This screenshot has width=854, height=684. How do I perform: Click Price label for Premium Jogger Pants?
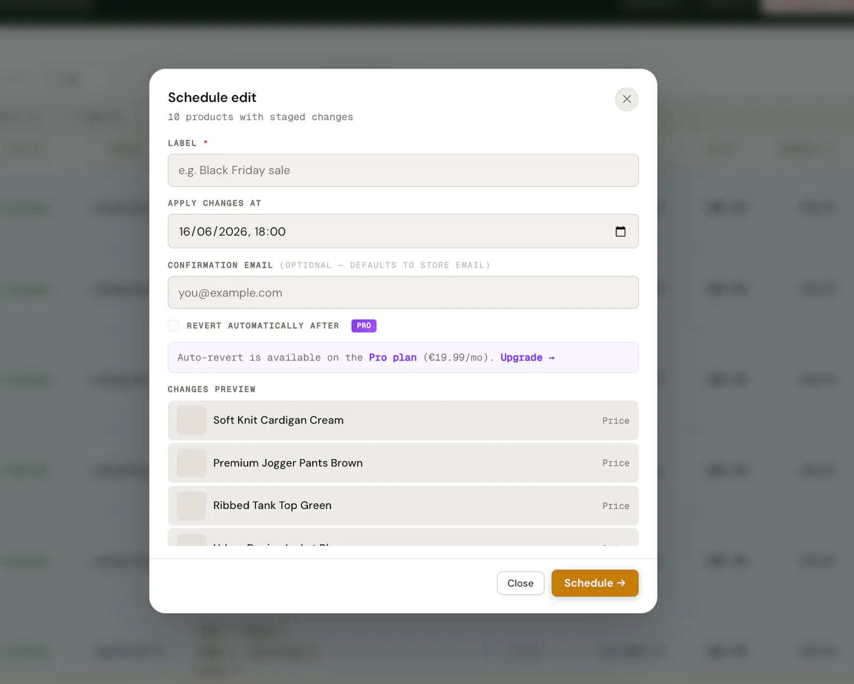point(615,463)
